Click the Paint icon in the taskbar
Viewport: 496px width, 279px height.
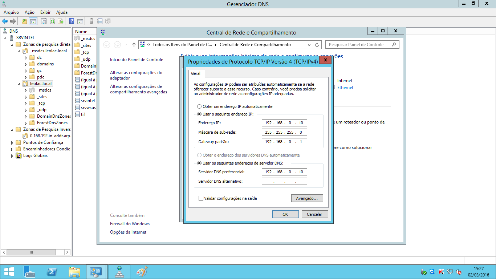coord(142,272)
